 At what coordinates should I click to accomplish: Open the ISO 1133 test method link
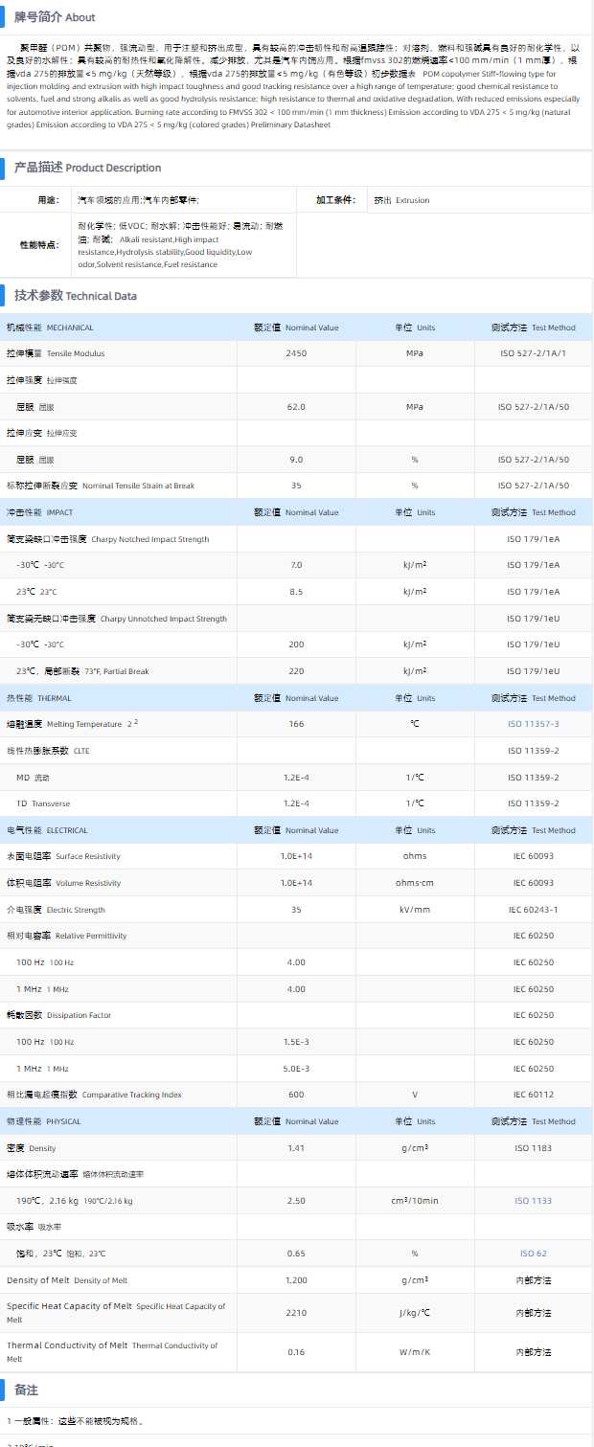(x=533, y=1200)
